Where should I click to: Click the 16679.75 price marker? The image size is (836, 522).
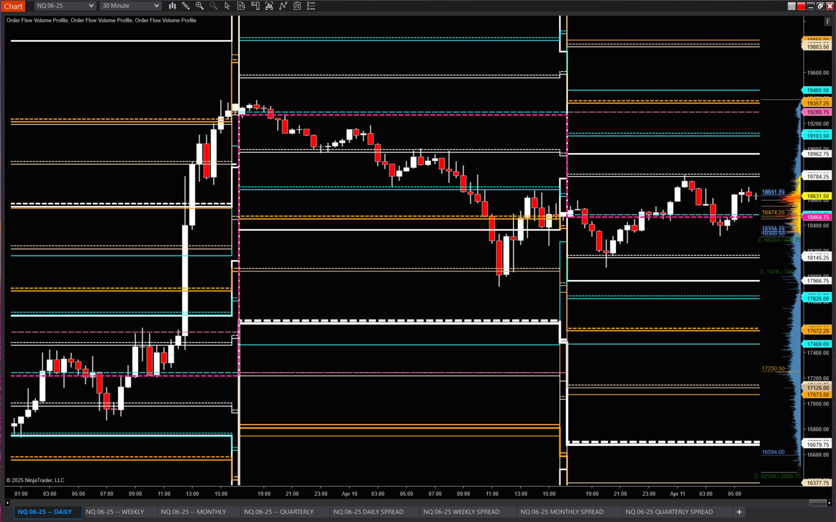tap(818, 444)
